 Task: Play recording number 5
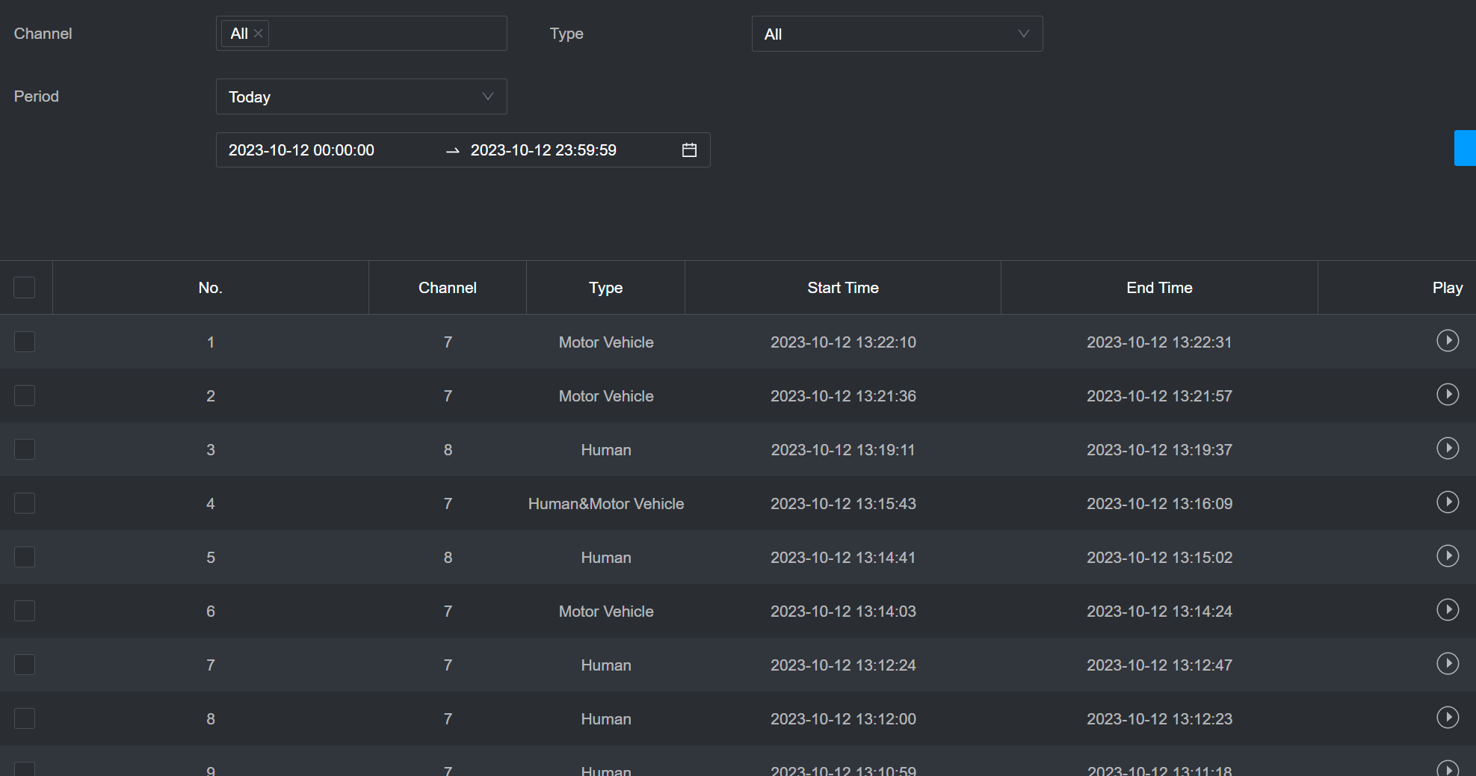coord(1447,556)
